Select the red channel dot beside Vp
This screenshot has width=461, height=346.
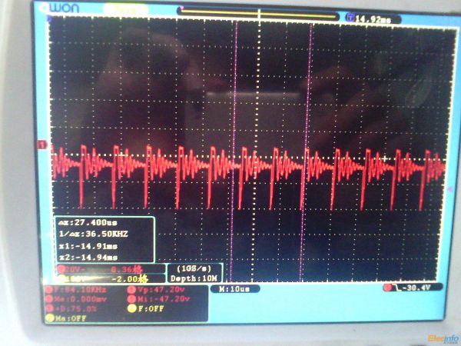131,290
